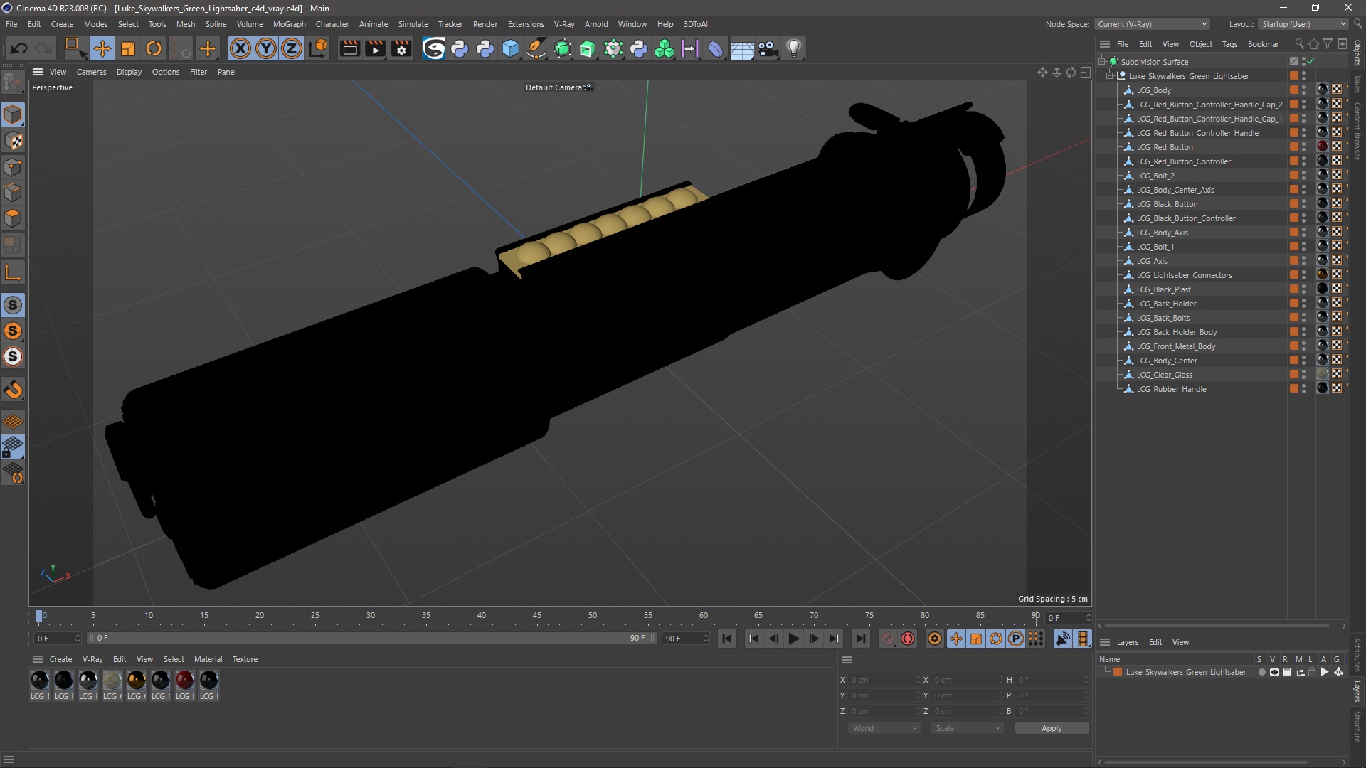The image size is (1366, 768).
Task: Select the clear glass material swatch
Action: 112,681
